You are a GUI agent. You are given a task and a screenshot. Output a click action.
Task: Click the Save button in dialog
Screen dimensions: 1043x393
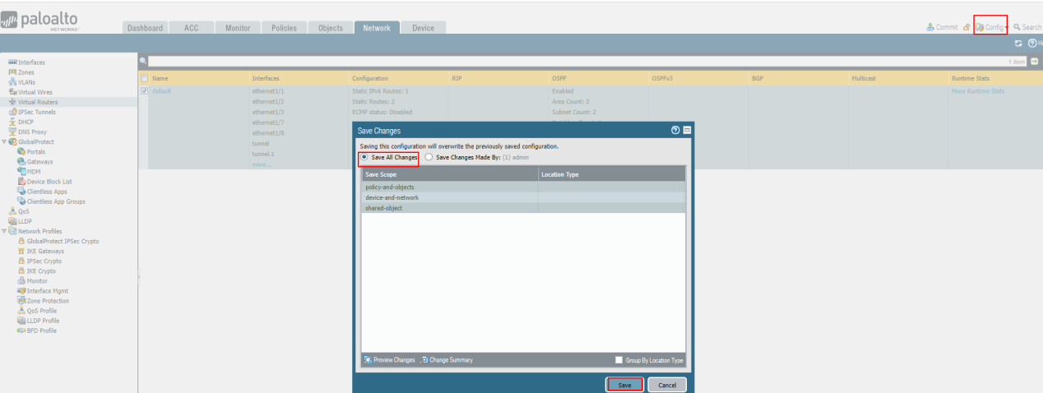point(625,385)
